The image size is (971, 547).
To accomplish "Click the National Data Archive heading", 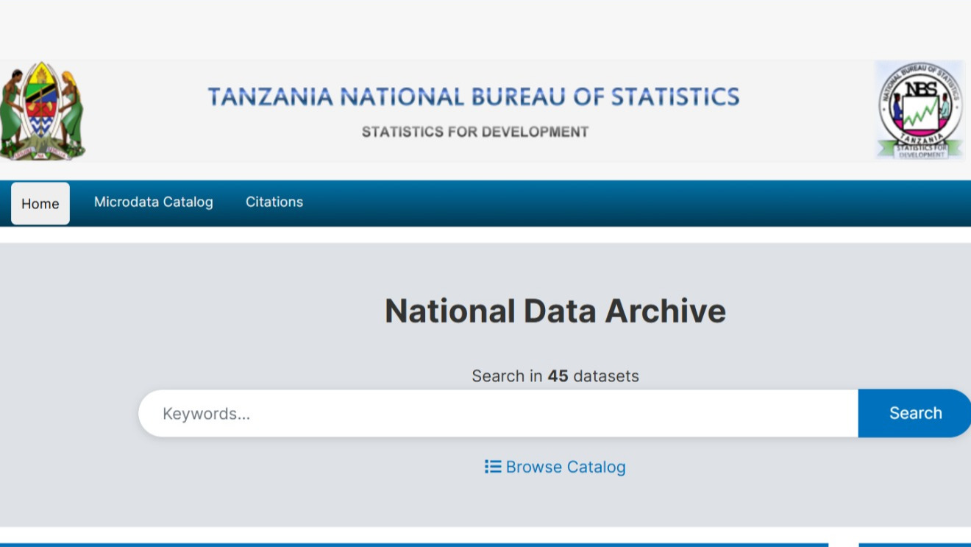I will 555,311.
